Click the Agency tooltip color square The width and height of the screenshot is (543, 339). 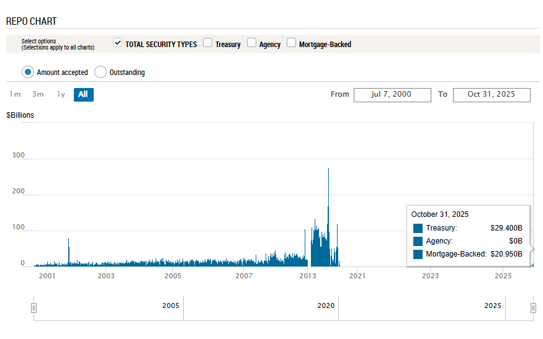418,241
